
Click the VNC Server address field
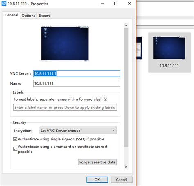(x=77, y=73)
